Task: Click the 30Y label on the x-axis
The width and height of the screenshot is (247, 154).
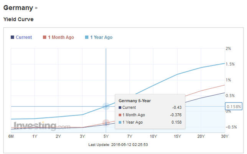Action: point(224,136)
